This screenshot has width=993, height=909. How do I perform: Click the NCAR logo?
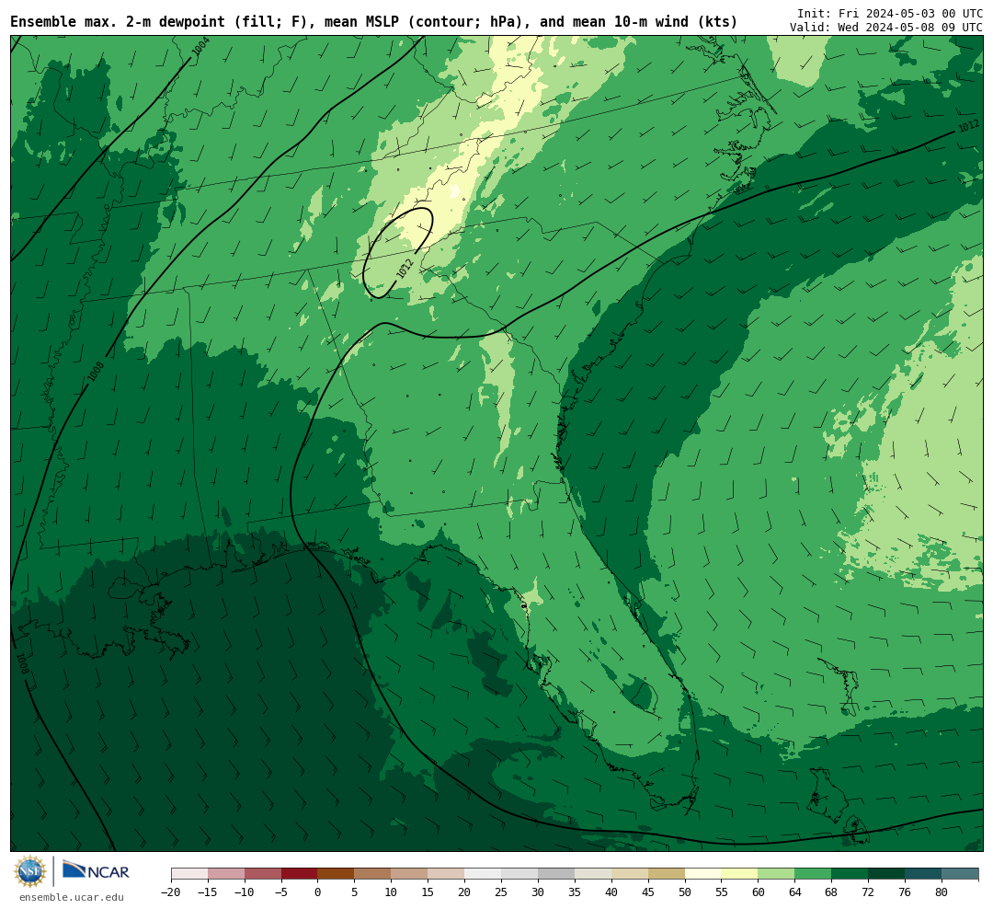(96, 870)
